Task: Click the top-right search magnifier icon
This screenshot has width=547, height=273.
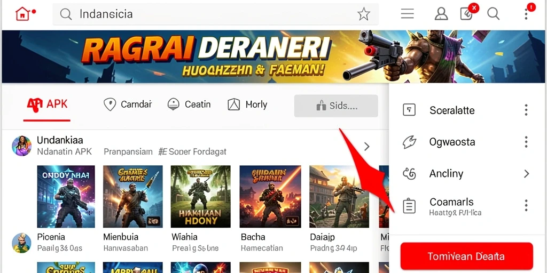Action: 493,14
